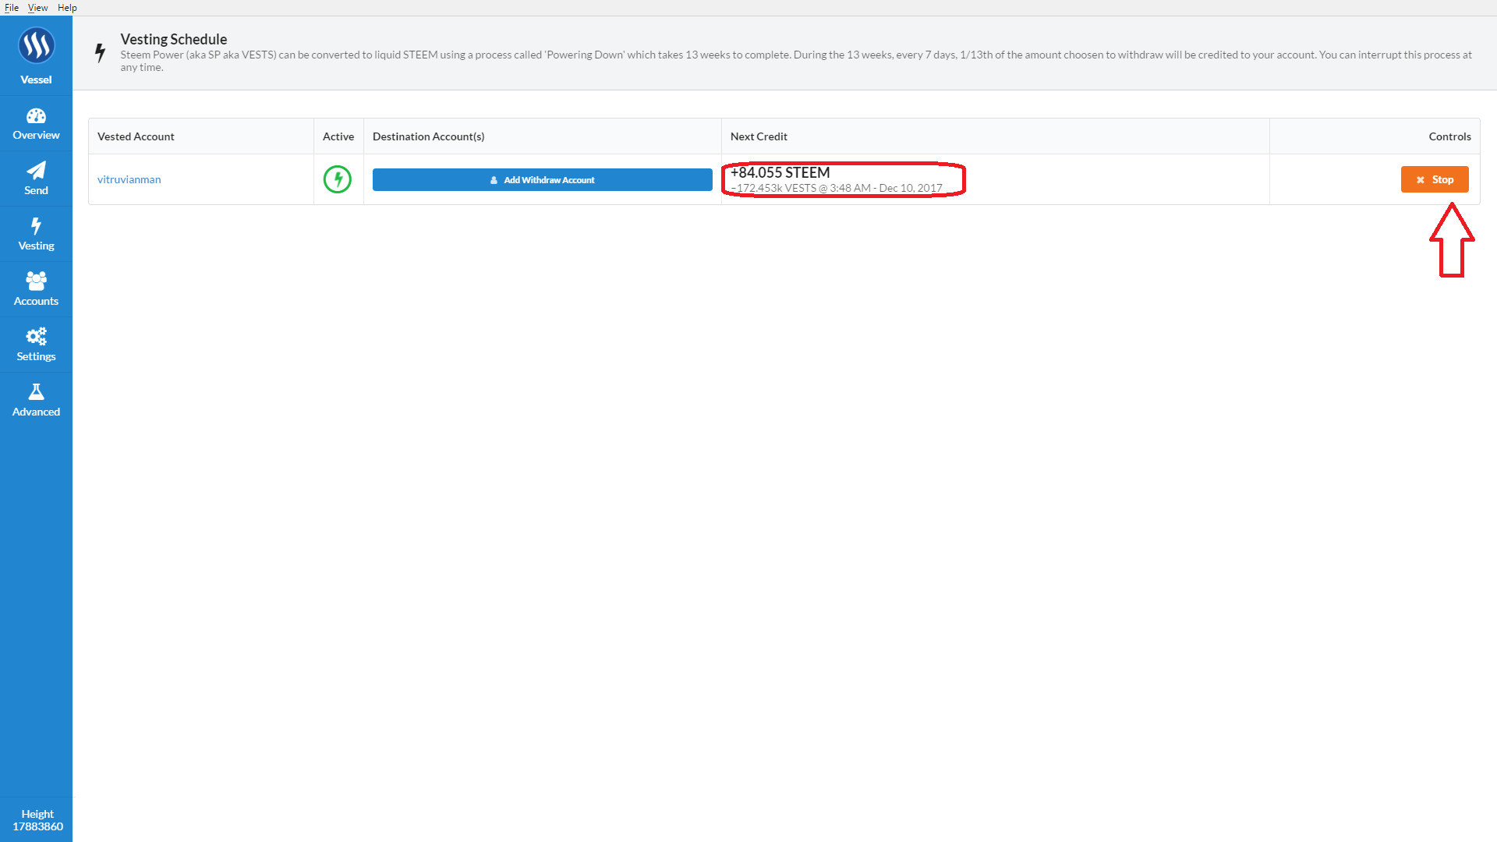Open the Vesting sidebar section

click(x=36, y=235)
